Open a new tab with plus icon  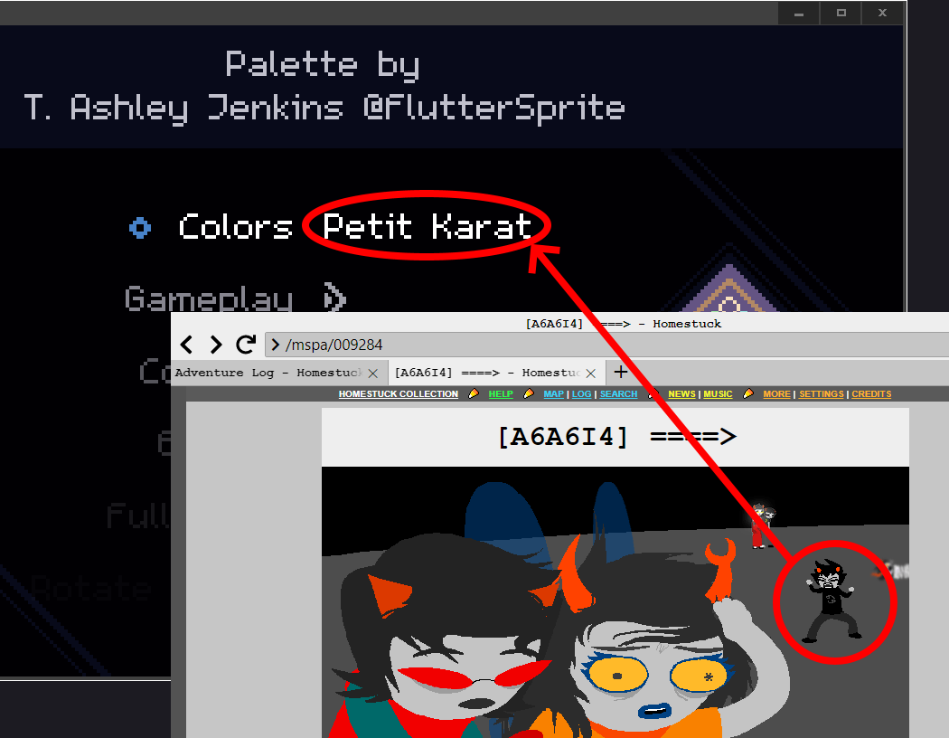coord(621,373)
